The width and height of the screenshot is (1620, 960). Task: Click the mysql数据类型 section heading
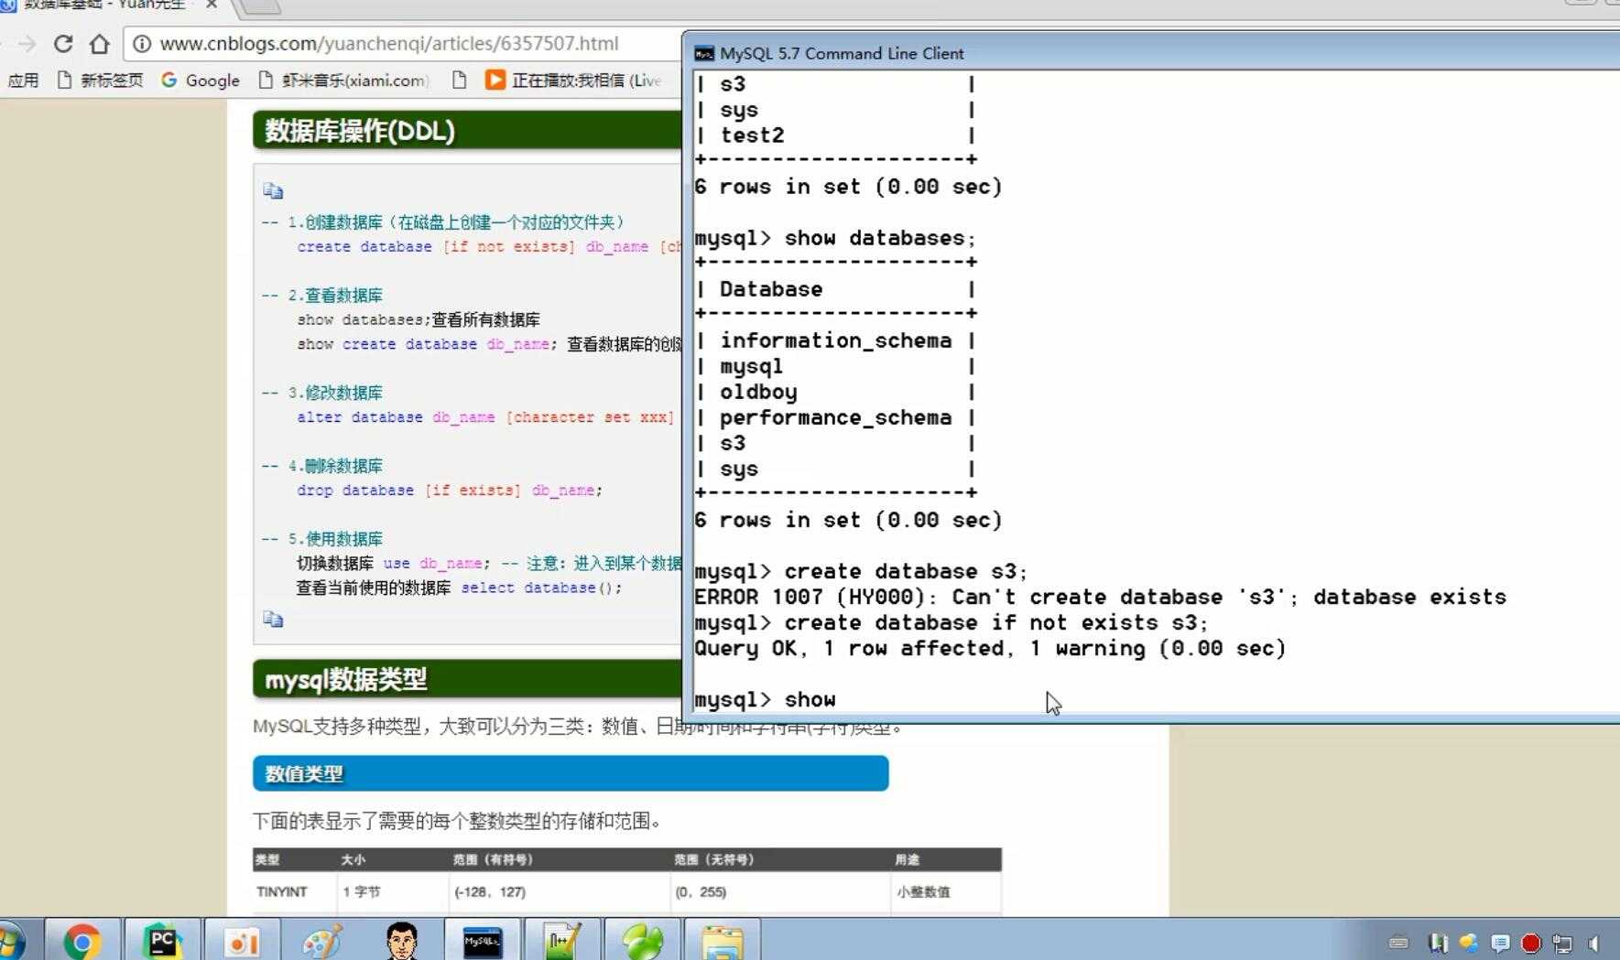tap(346, 679)
